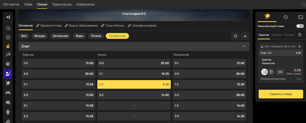Pick score 3:2 at 15.50
The width and height of the screenshot is (306, 123).
click(x=59, y=116)
